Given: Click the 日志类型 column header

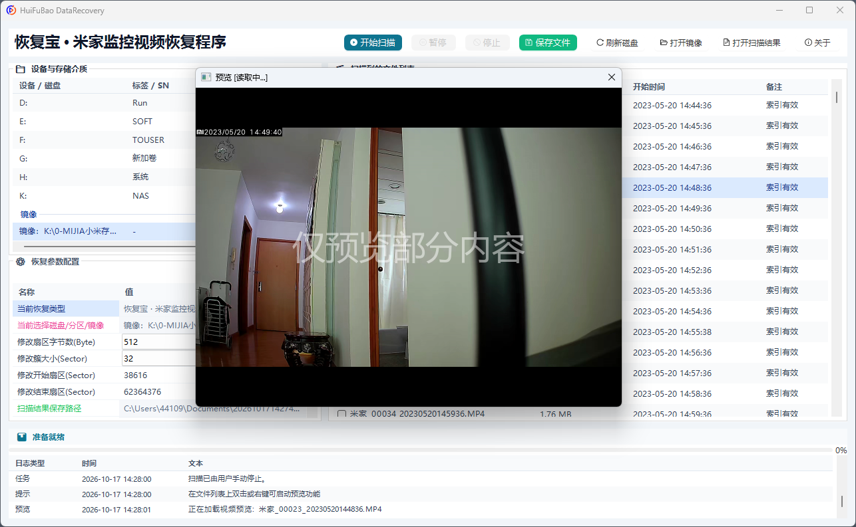Looking at the screenshot, I should [x=30, y=463].
